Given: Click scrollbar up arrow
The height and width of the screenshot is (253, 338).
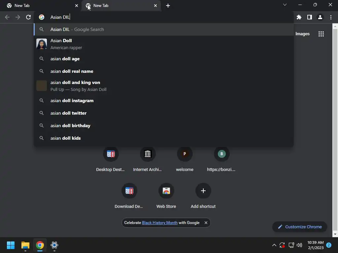Looking at the screenshot, I should [335, 26].
